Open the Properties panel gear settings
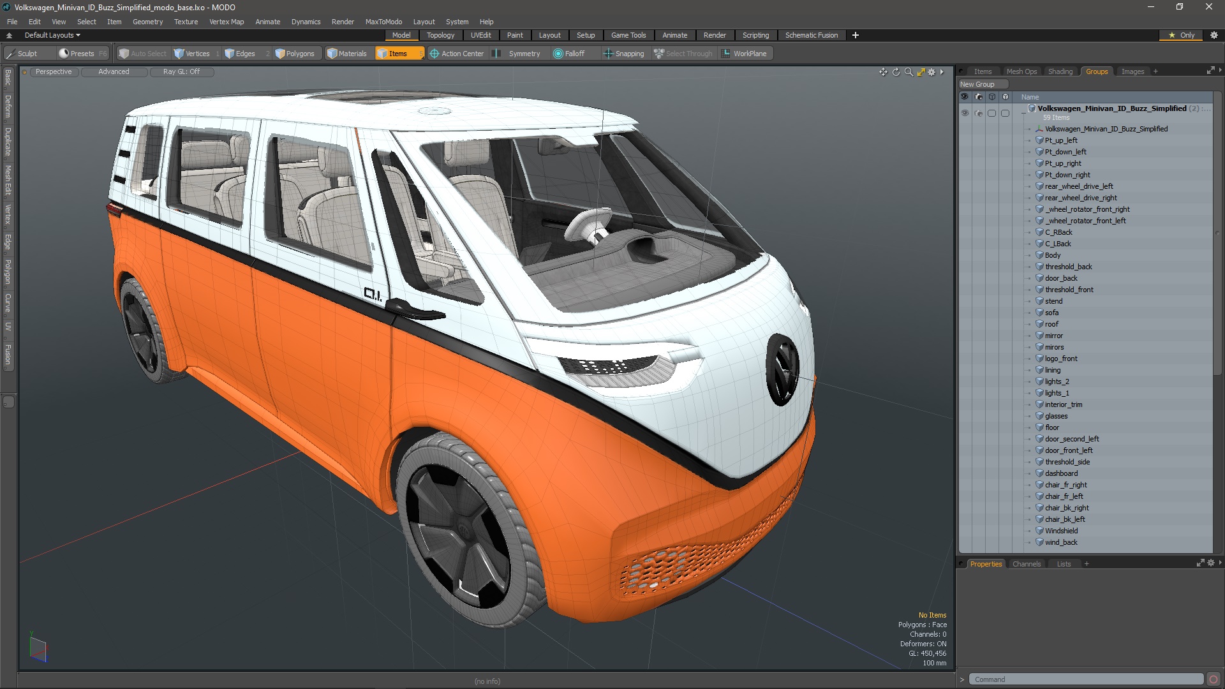The image size is (1225, 689). (x=1211, y=563)
